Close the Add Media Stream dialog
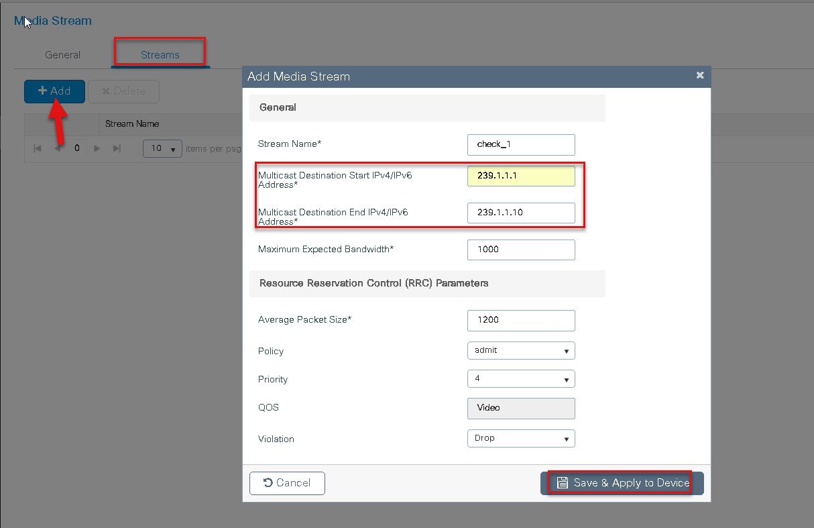Screen dimensions: 814x528 coord(700,76)
